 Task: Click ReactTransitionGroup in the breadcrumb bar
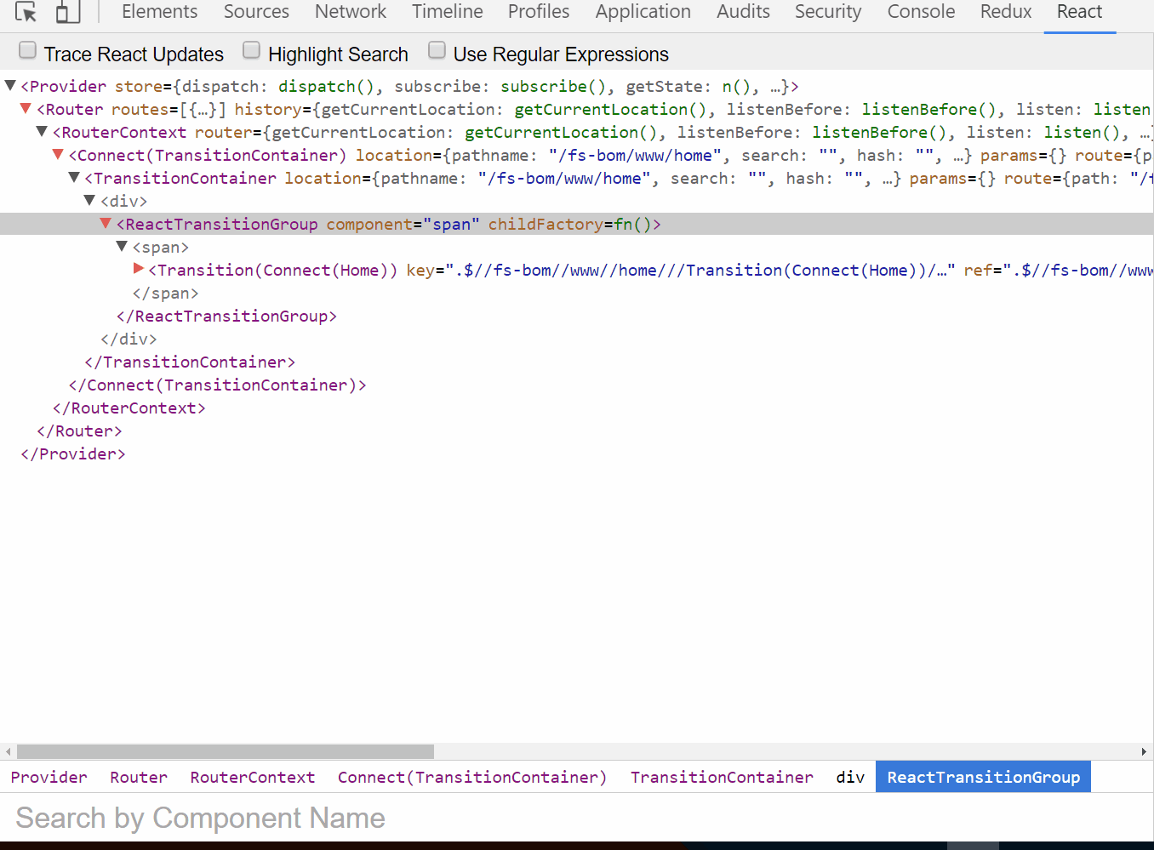point(983,777)
